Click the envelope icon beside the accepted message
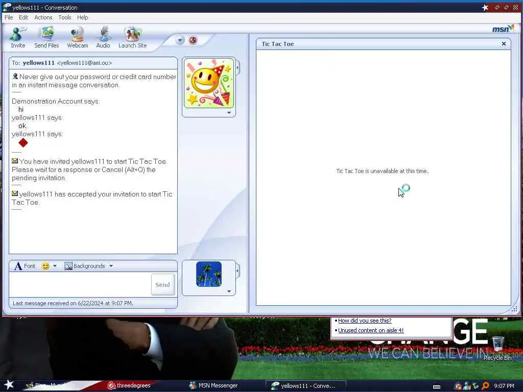Image resolution: width=523 pixels, height=392 pixels. pos(15,193)
